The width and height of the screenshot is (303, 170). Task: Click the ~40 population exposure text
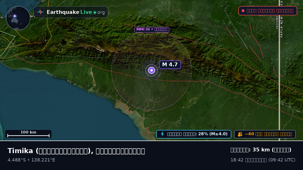[268, 134]
